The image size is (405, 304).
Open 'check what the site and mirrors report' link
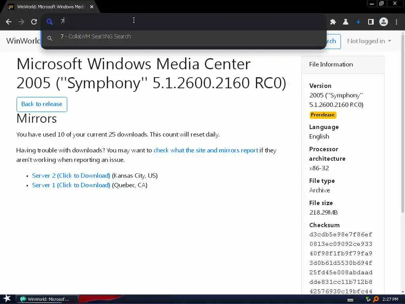click(206, 150)
